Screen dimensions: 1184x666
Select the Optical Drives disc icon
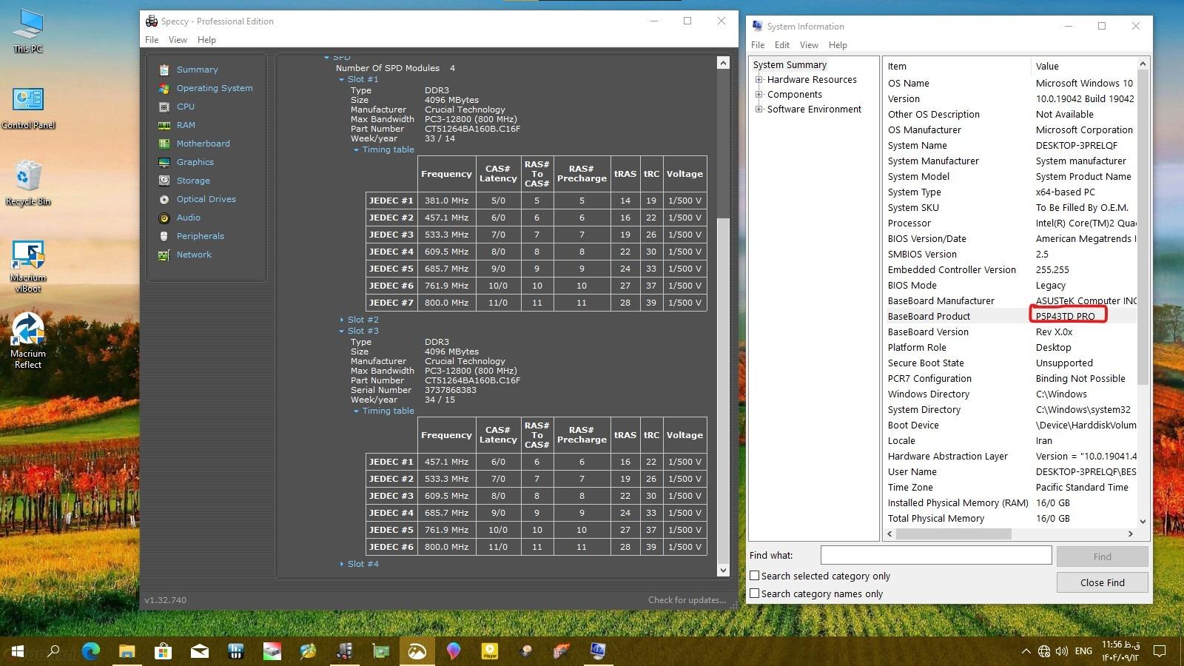pos(164,199)
